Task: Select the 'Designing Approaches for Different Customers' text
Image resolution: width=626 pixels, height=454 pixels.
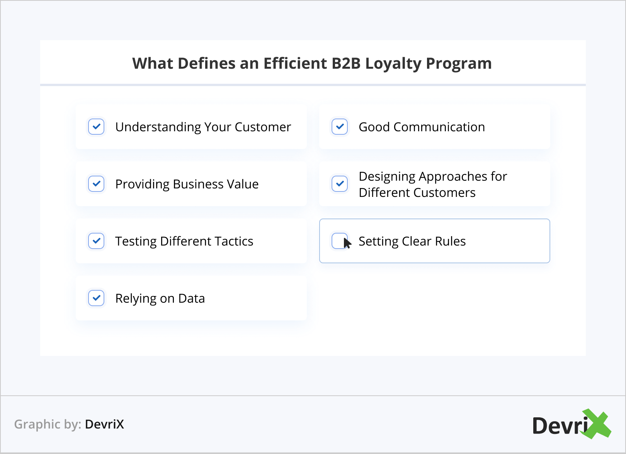Action: [x=432, y=185]
